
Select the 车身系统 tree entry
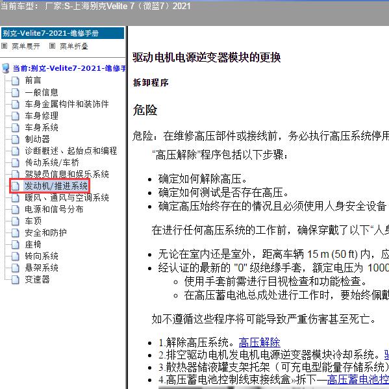coord(42,127)
